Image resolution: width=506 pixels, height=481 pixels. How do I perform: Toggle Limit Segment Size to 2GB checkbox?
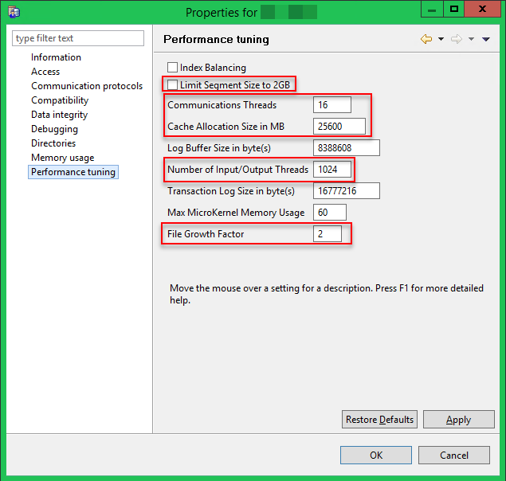172,85
